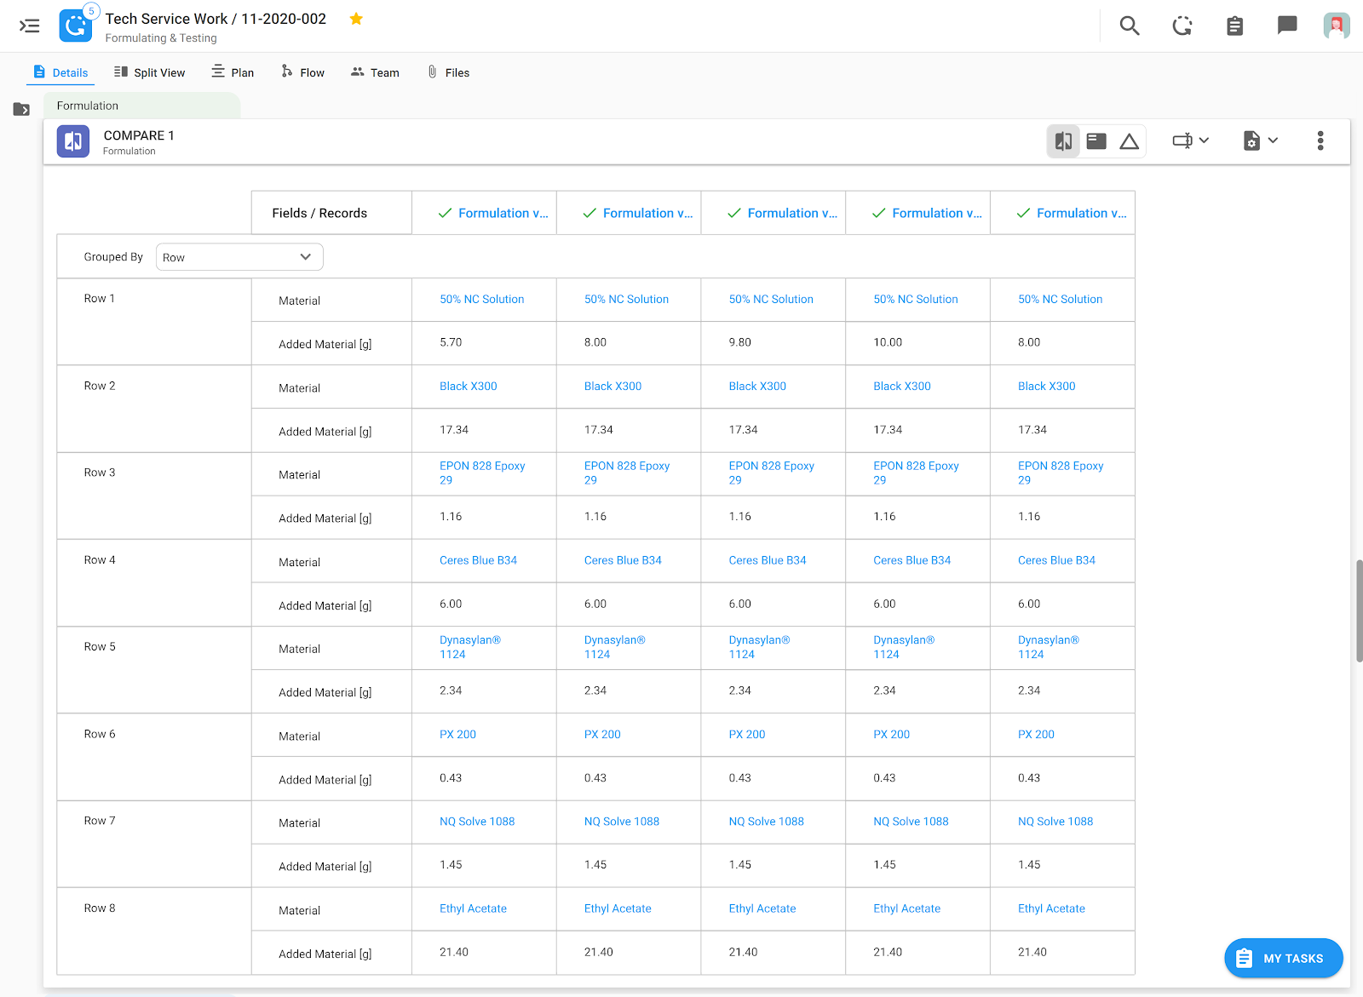The image size is (1363, 997).
Task: Open PX 200 link in fifth column
Action: tap(1036, 735)
